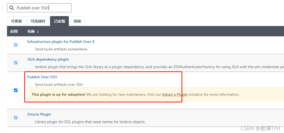
Task: Select the 已安装 tab
Action: [59, 21]
